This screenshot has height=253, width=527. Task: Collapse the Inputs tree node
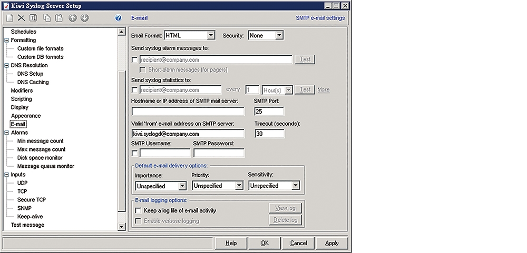(x=7, y=175)
